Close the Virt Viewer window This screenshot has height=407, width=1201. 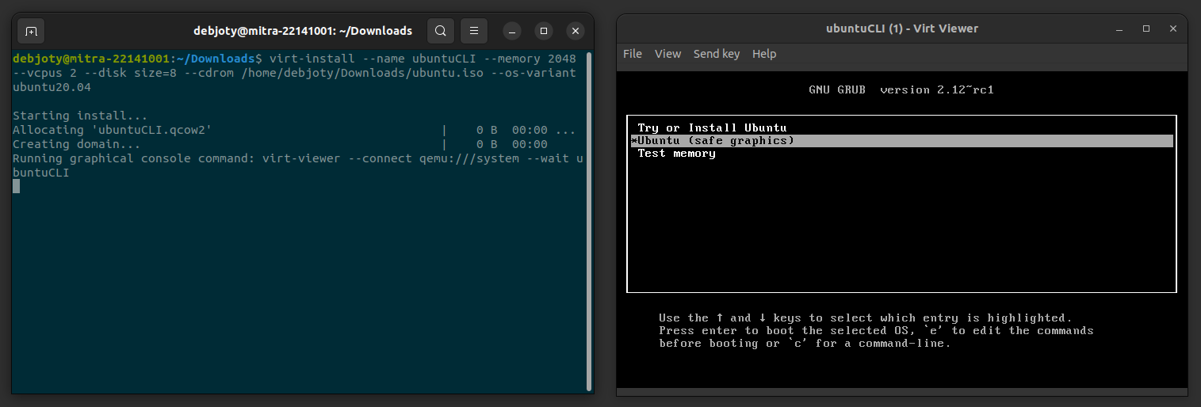(x=1173, y=29)
